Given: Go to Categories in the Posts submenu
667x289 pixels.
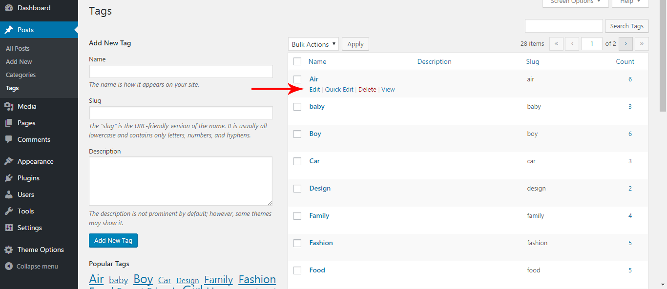Looking at the screenshot, I should (21, 75).
